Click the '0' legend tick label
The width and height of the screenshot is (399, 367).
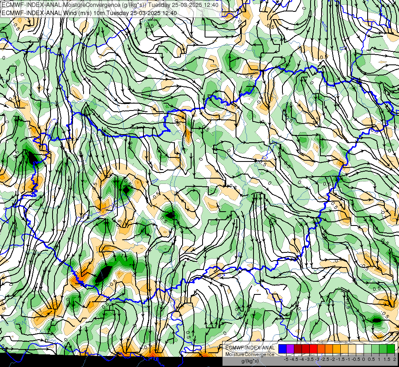(364, 359)
